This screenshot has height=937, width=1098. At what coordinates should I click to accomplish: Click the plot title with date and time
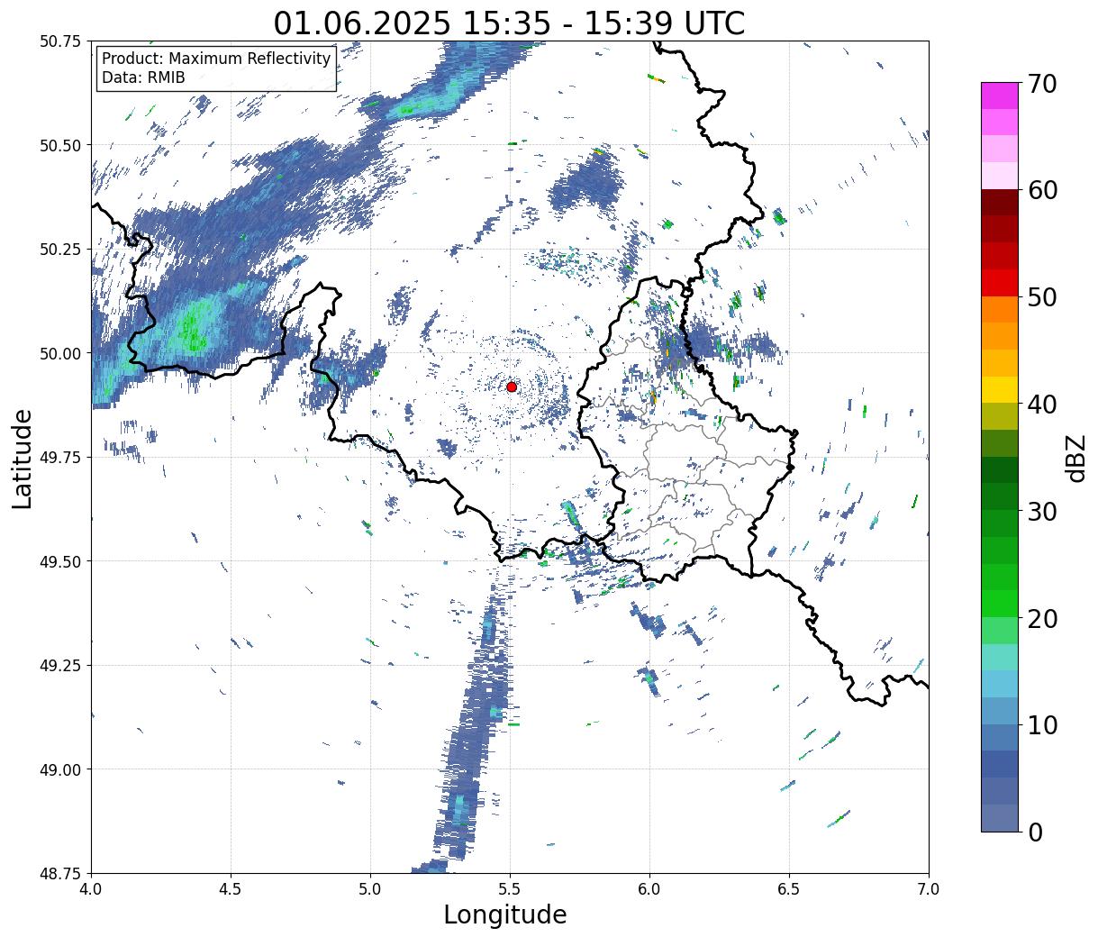click(x=509, y=23)
